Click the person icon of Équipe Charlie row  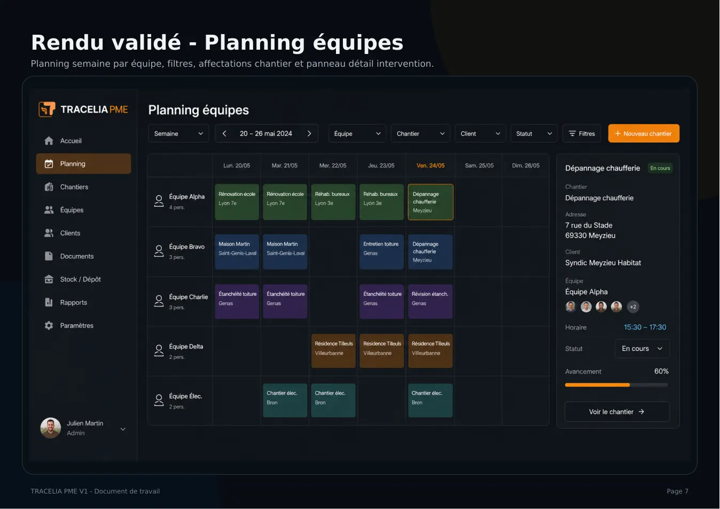click(159, 301)
